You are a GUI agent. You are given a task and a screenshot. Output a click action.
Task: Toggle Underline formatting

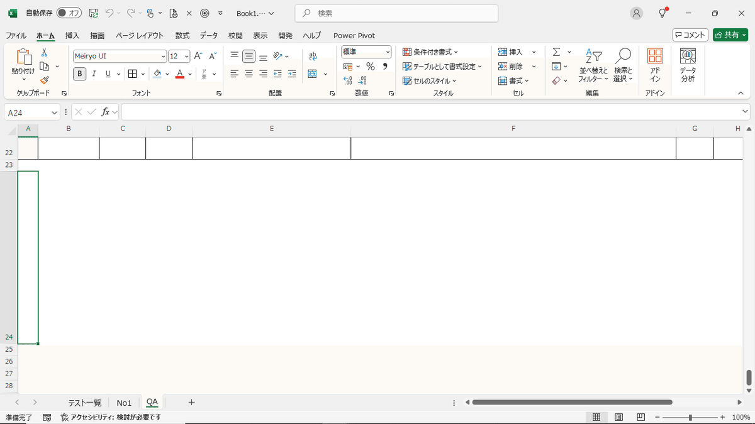coord(108,73)
